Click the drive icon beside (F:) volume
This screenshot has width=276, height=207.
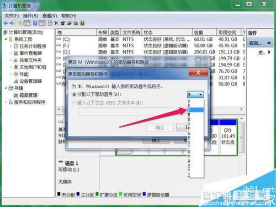(x=59, y=45)
